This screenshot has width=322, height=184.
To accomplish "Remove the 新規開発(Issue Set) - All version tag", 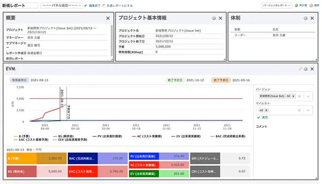I will pos(293,96).
